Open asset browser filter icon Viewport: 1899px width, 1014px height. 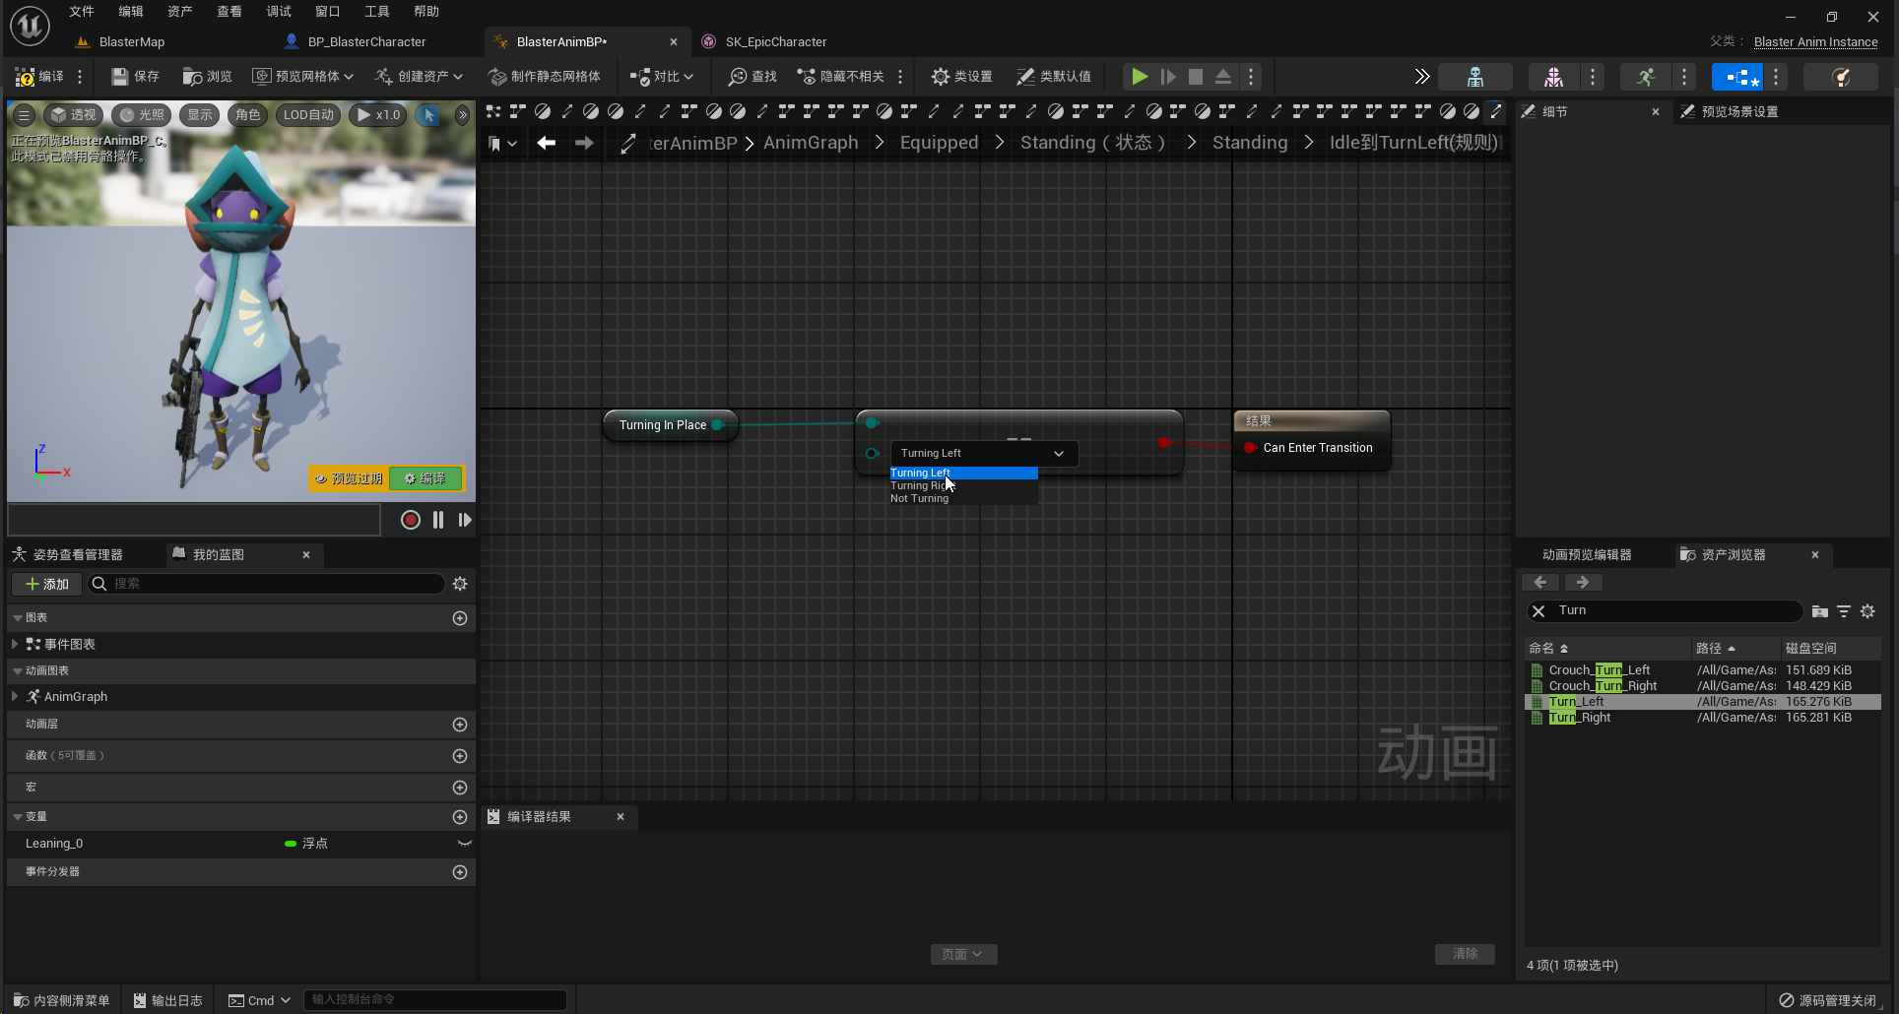[x=1844, y=611]
